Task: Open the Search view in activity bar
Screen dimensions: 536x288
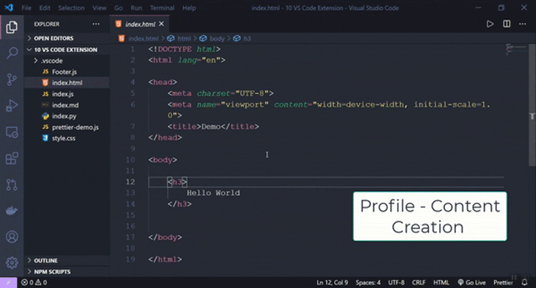Action: [12, 53]
